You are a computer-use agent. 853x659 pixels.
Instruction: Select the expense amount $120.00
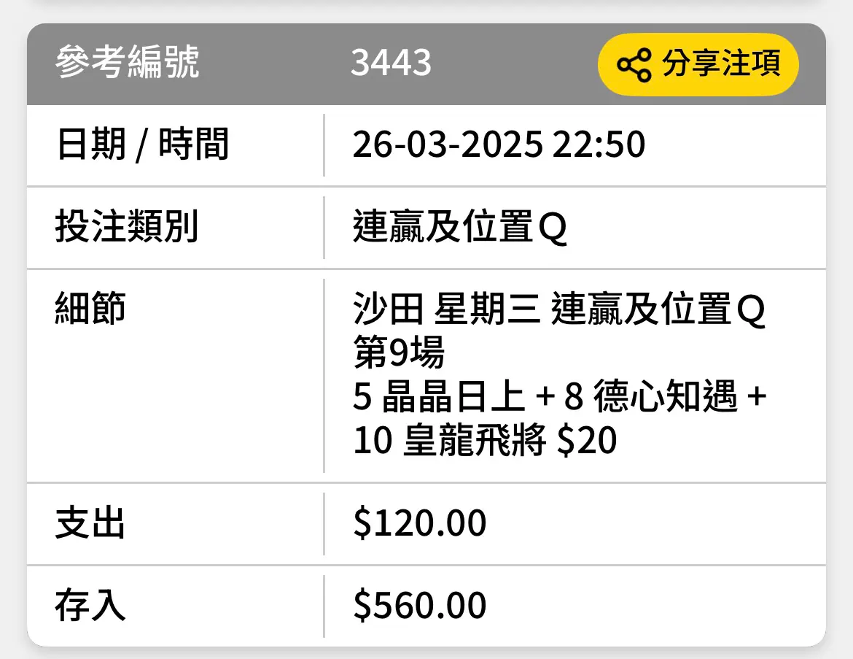(x=419, y=523)
